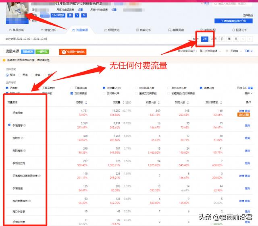Viewport: 258px width, 226px height.
Task: Open the 无线端 device dropdown
Action: (236, 51)
